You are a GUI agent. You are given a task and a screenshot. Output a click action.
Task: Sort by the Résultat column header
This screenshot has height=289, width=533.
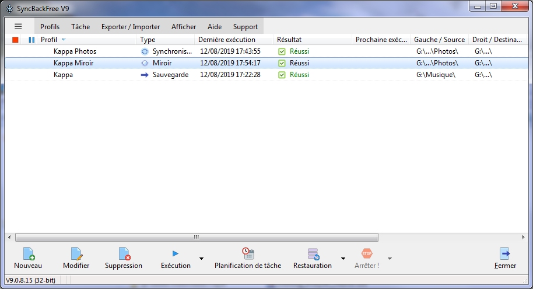[313, 40]
